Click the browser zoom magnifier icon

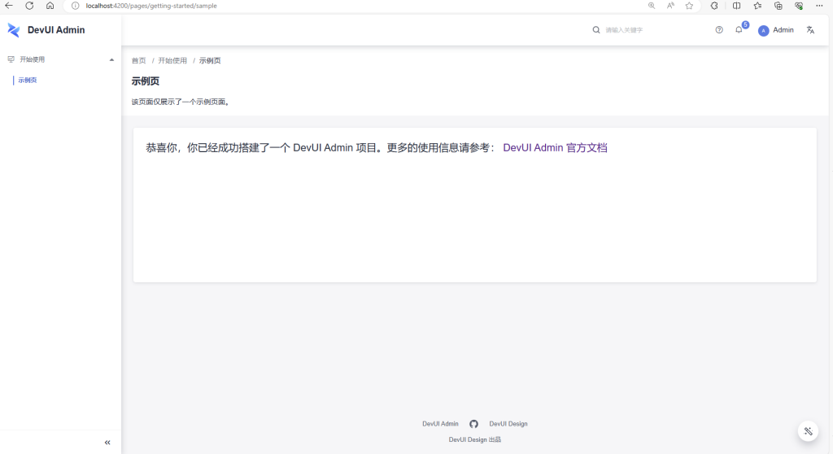point(652,6)
